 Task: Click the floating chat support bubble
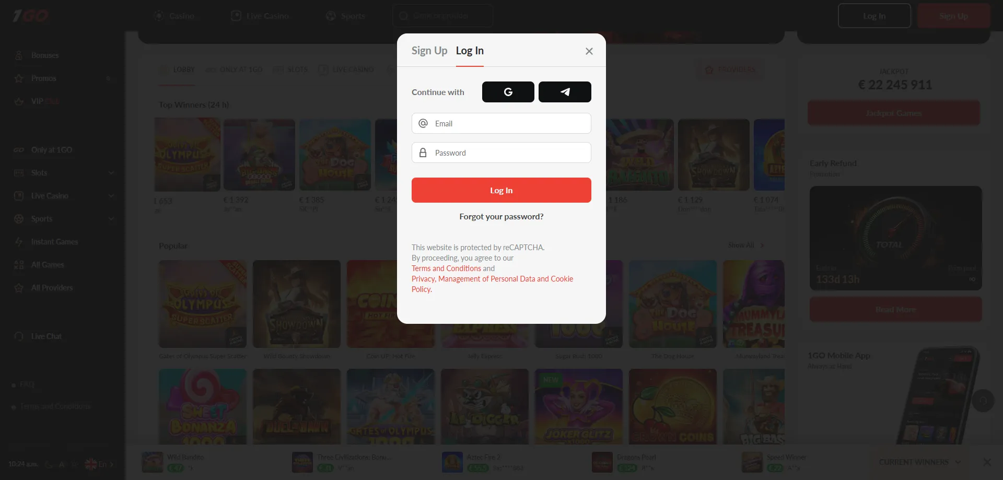click(x=983, y=401)
